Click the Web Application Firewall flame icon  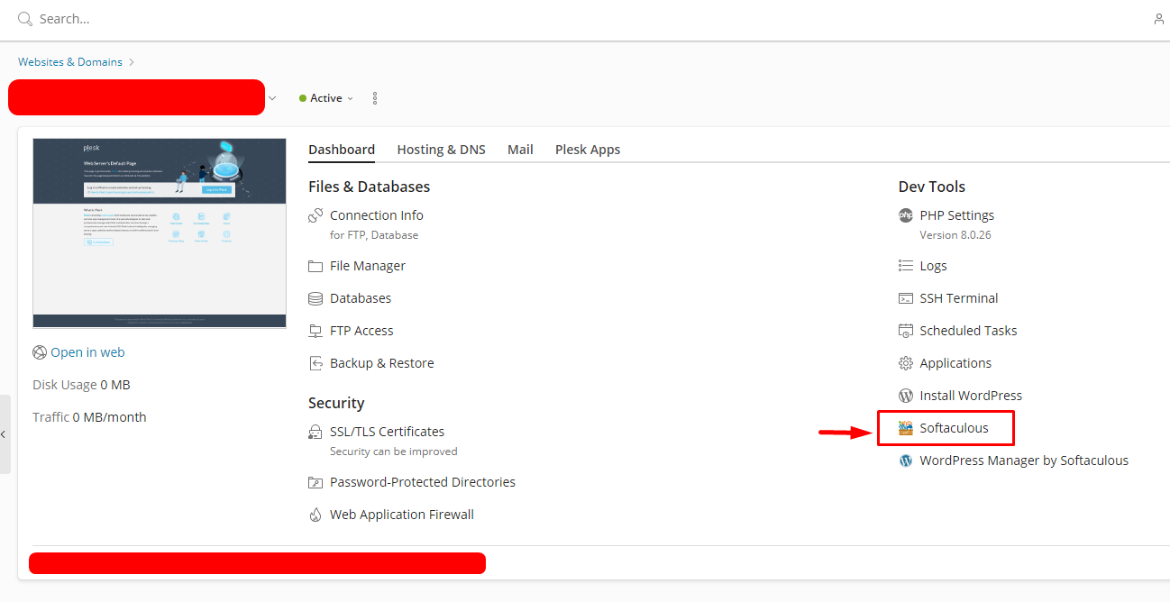tap(315, 515)
